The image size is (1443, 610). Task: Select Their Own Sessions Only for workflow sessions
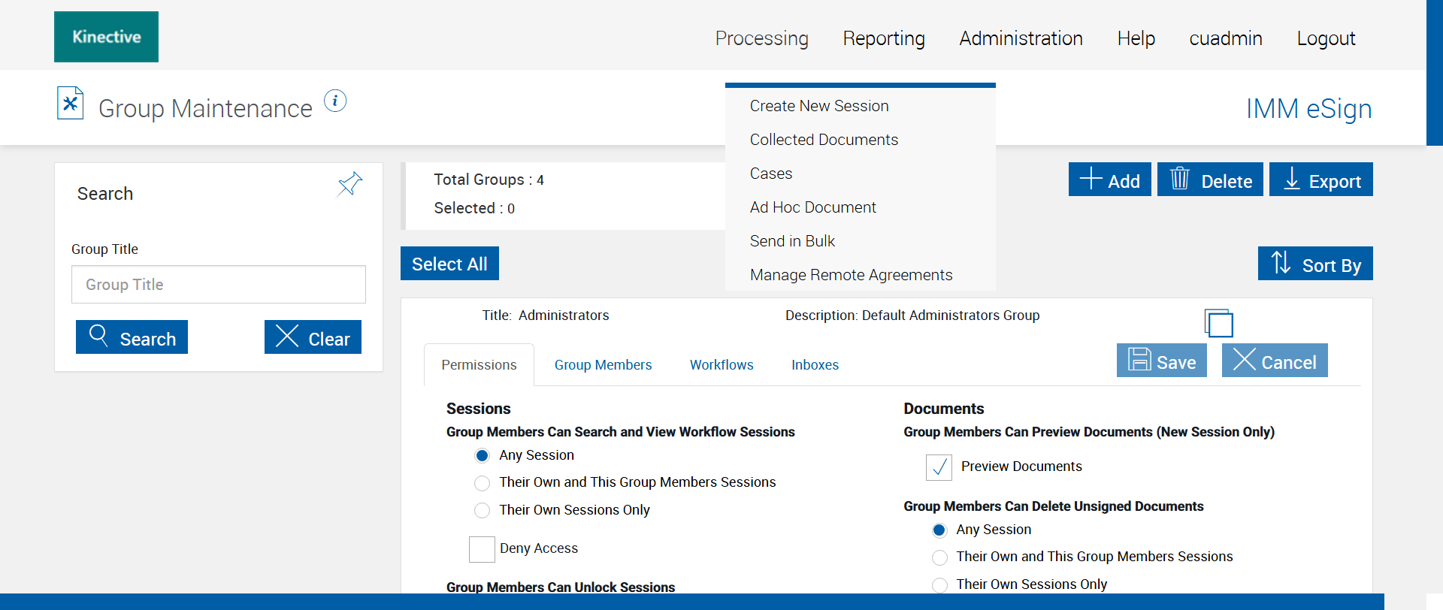(483, 511)
